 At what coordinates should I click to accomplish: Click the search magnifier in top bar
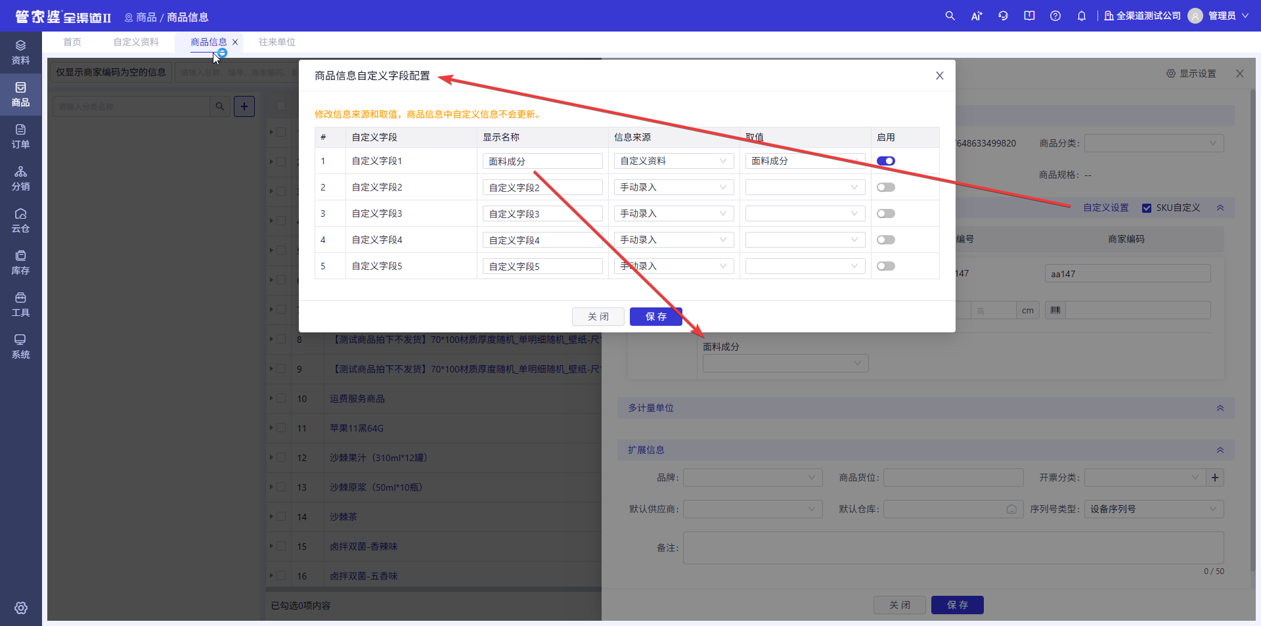click(950, 16)
